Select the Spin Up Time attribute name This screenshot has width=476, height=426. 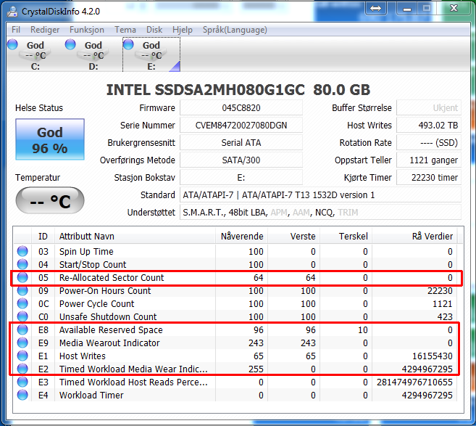tap(86, 252)
